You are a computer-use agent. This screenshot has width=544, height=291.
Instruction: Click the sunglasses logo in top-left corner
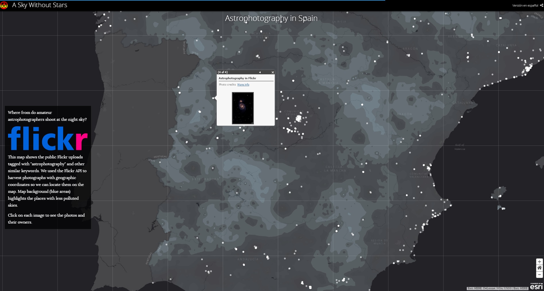tap(4, 5)
